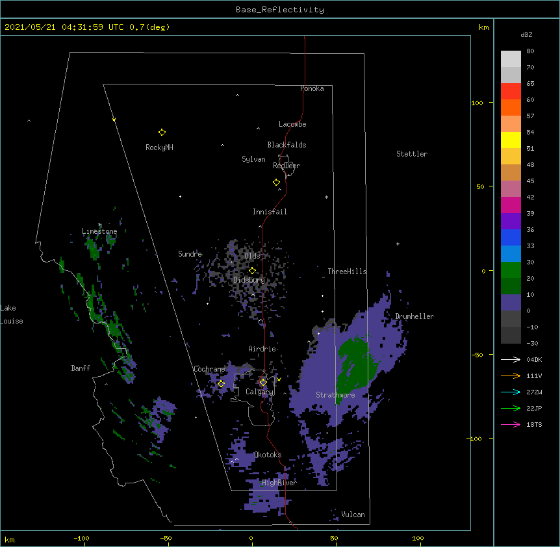Select the blue 36 dBZ color band
560x547 pixels.
pyautogui.click(x=511, y=237)
